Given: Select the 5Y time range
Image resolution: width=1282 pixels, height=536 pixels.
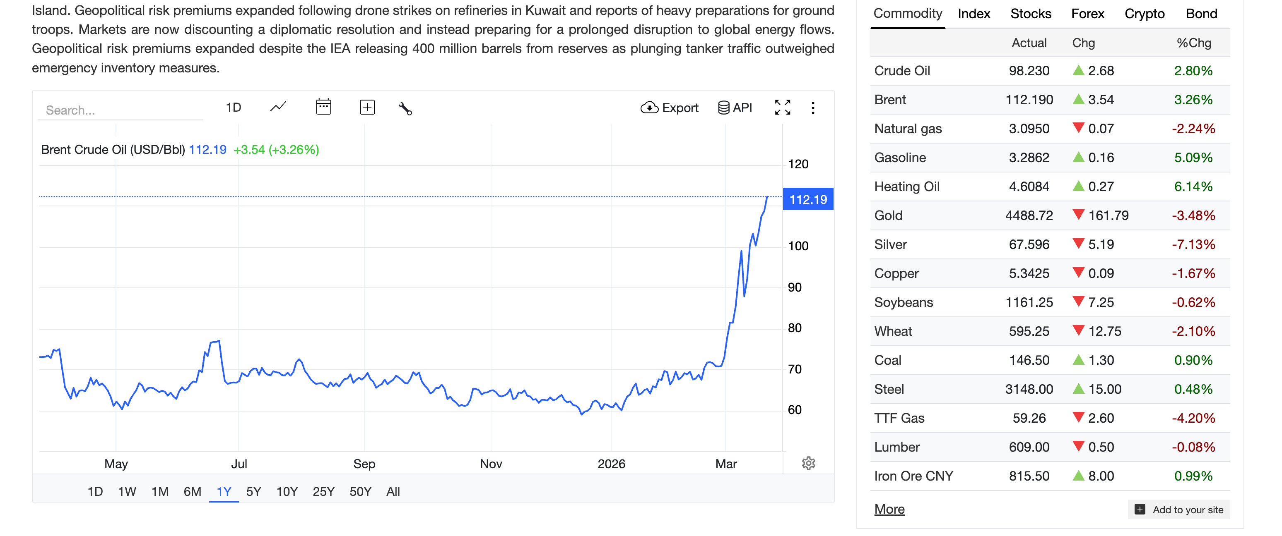Looking at the screenshot, I should click(x=253, y=491).
